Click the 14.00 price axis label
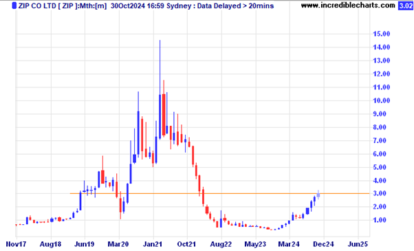Image resolution: width=414 pixels, height=251 pixels. point(381,47)
